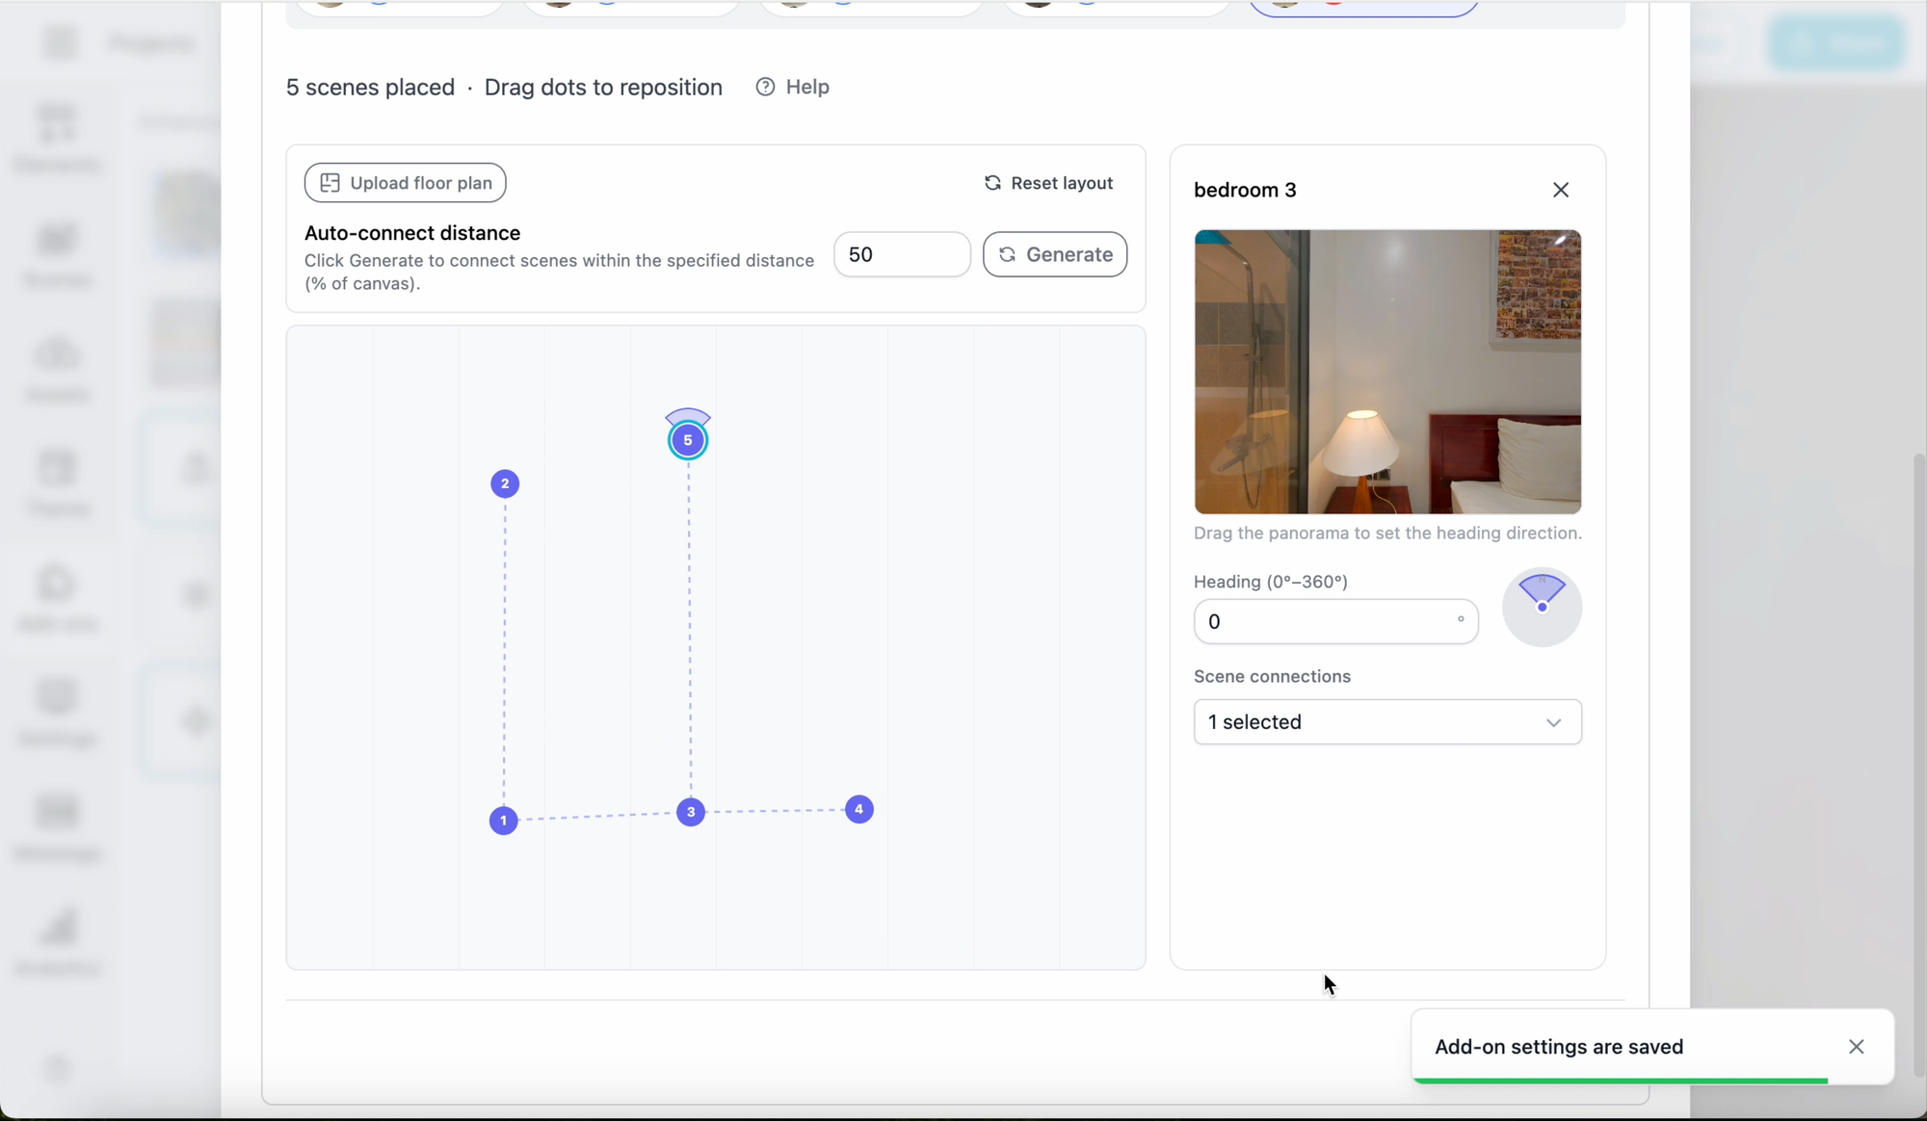Image resolution: width=1927 pixels, height=1121 pixels.
Task: Dismiss the Add-on settings saved toast
Action: click(1857, 1047)
